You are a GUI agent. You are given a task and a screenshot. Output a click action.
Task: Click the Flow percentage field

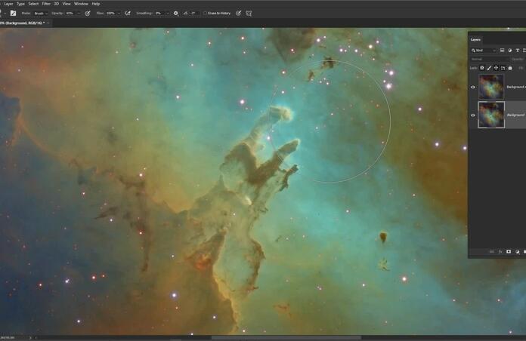click(x=110, y=14)
